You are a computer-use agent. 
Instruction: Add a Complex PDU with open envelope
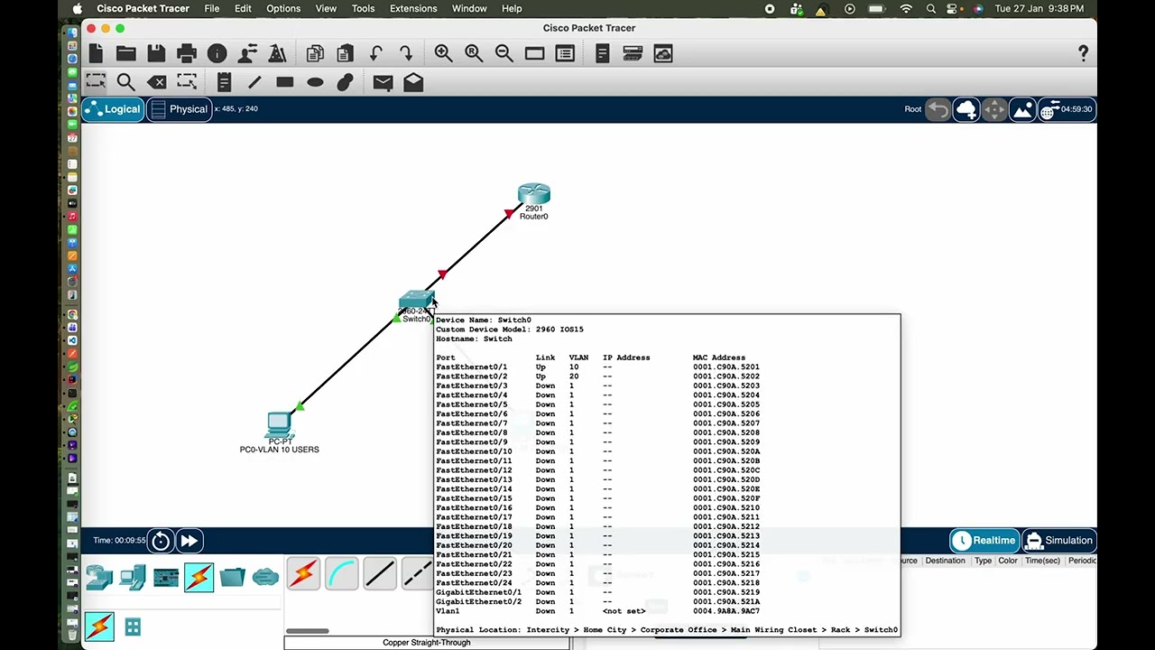pos(413,82)
